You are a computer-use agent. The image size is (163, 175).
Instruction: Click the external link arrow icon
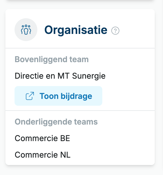click(x=30, y=96)
